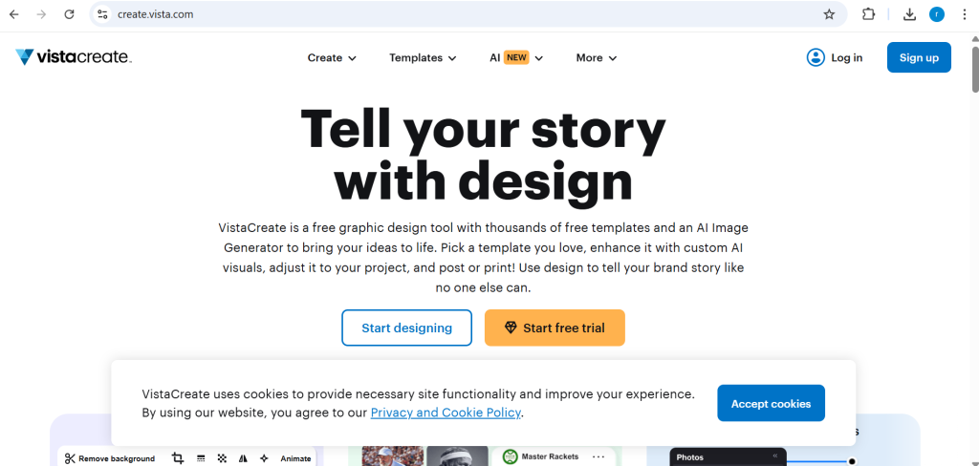This screenshot has width=979, height=466.
Task: Click the VistaCreate logo
Action: (x=73, y=57)
